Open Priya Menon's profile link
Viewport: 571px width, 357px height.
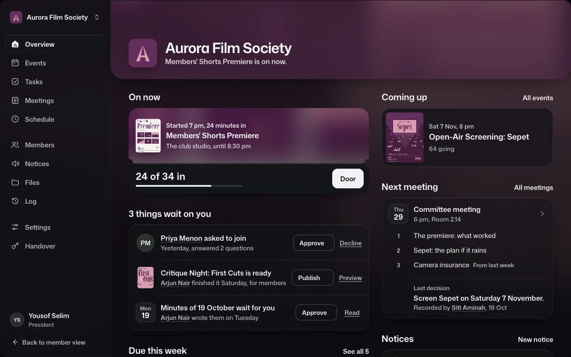coord(181,238)
